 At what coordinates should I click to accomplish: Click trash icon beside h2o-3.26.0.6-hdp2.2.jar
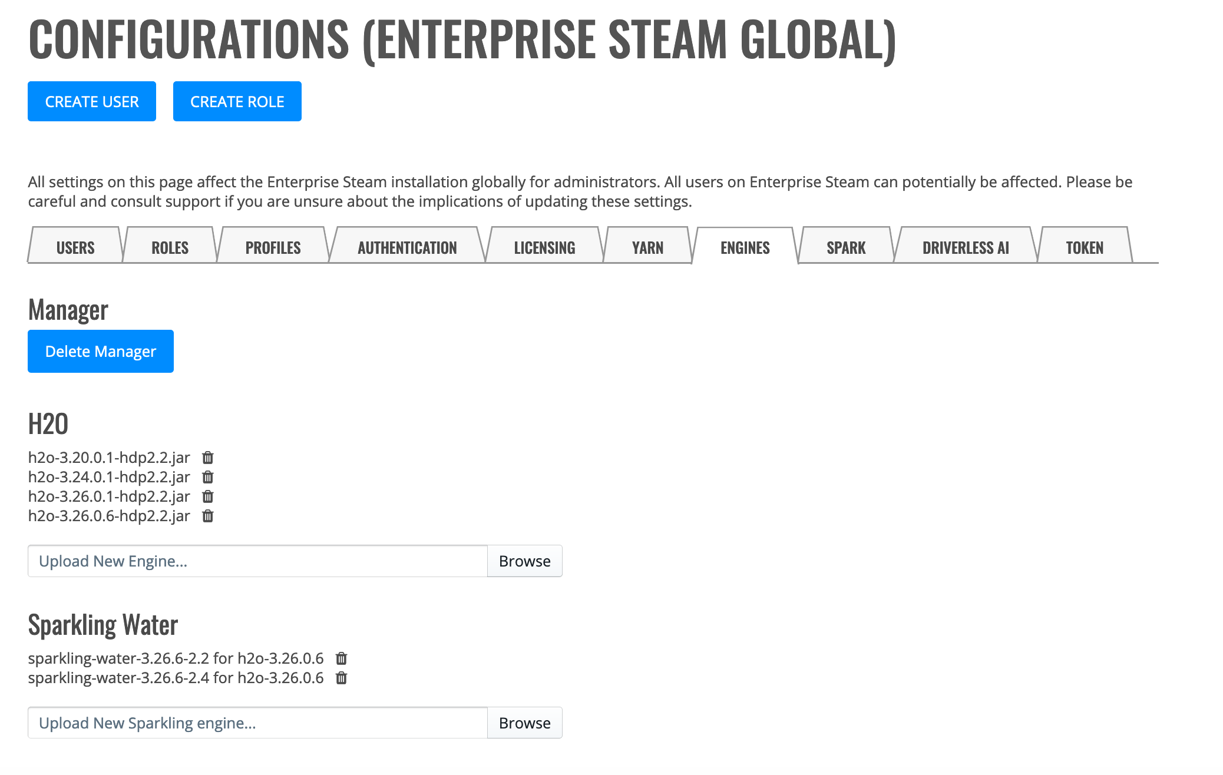click(x=208, y=516)
